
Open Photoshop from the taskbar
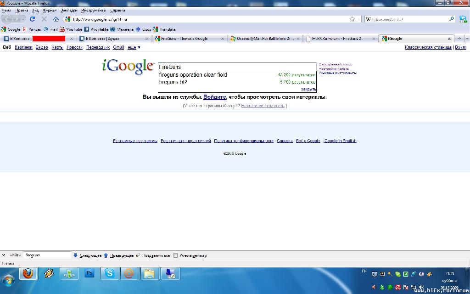pos(90,274)
